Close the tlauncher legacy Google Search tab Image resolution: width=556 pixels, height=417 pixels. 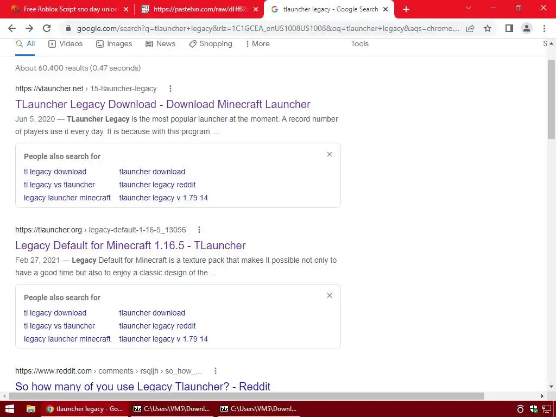tap(386, 10)
